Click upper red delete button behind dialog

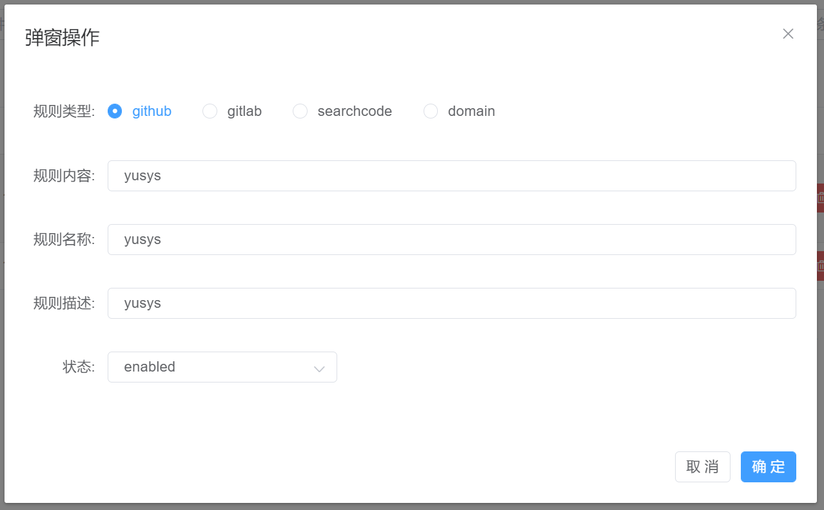pyautogui.click(x=820, y=198)
